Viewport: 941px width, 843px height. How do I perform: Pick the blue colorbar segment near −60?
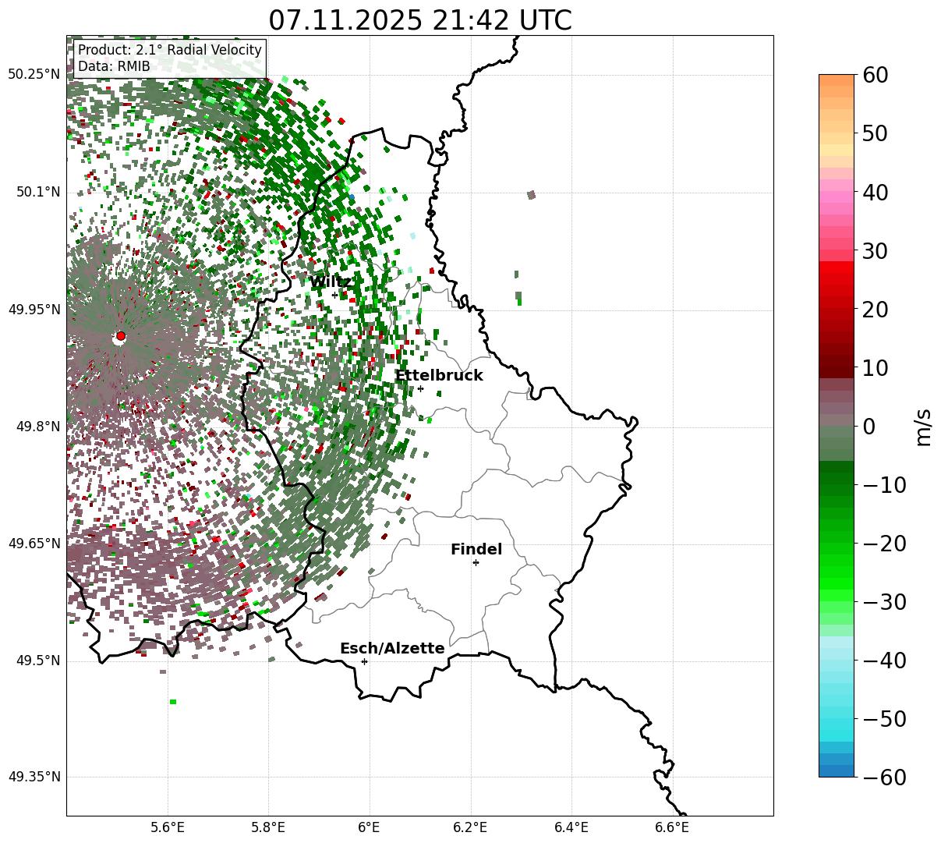(837, 770)
